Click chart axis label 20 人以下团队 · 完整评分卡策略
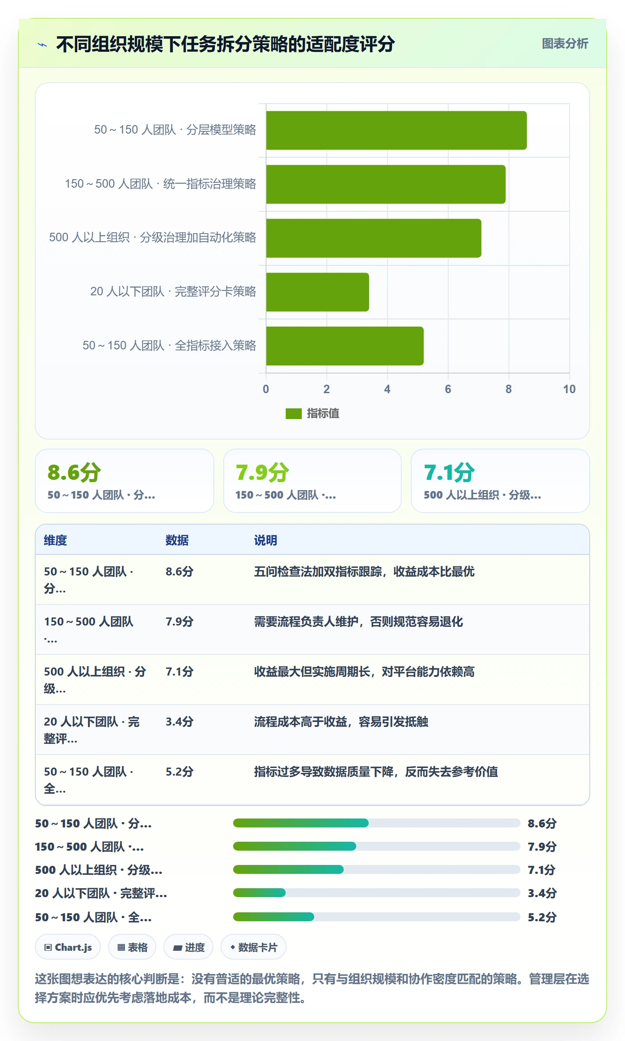625x1041 pixels. pyautogui.click(x=173, y=292)
